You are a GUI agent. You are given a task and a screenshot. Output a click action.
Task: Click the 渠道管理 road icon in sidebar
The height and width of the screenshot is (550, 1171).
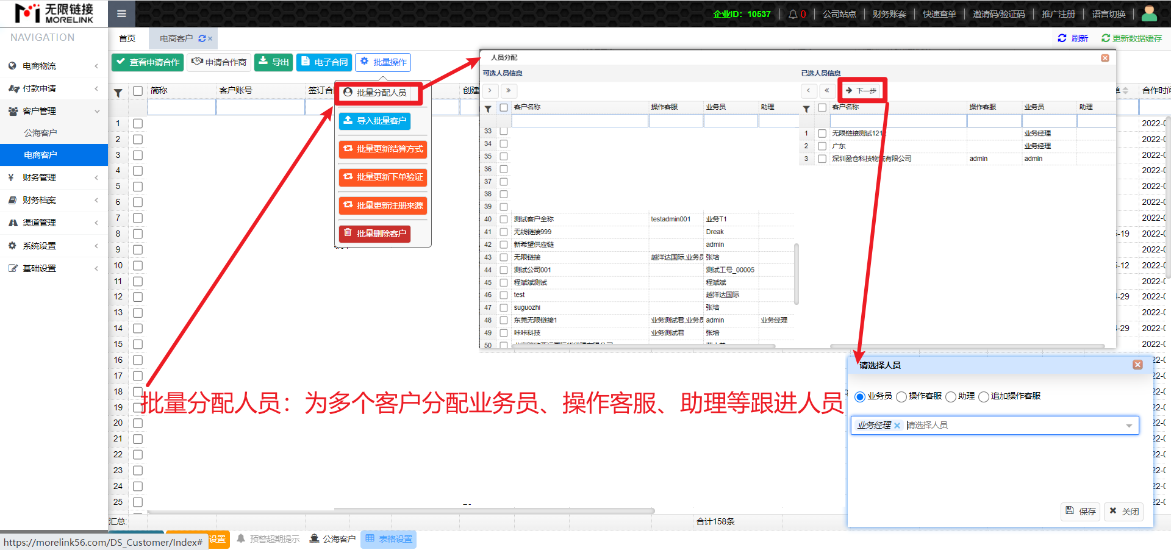13,223
